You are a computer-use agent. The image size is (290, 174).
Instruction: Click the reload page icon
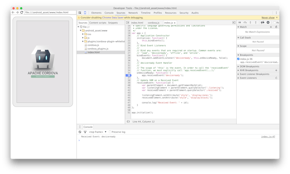pyautogui.click(x=22, y=12)
